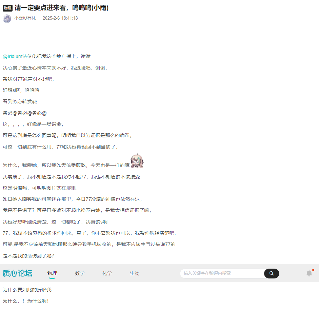Screen dimensions: 319x310
Task: Switch to the 物理 channel tab
Action: click(52, 273)
